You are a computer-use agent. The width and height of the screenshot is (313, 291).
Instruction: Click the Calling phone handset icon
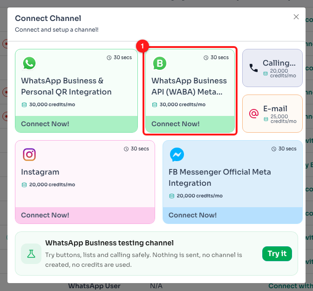pos(254,68)
